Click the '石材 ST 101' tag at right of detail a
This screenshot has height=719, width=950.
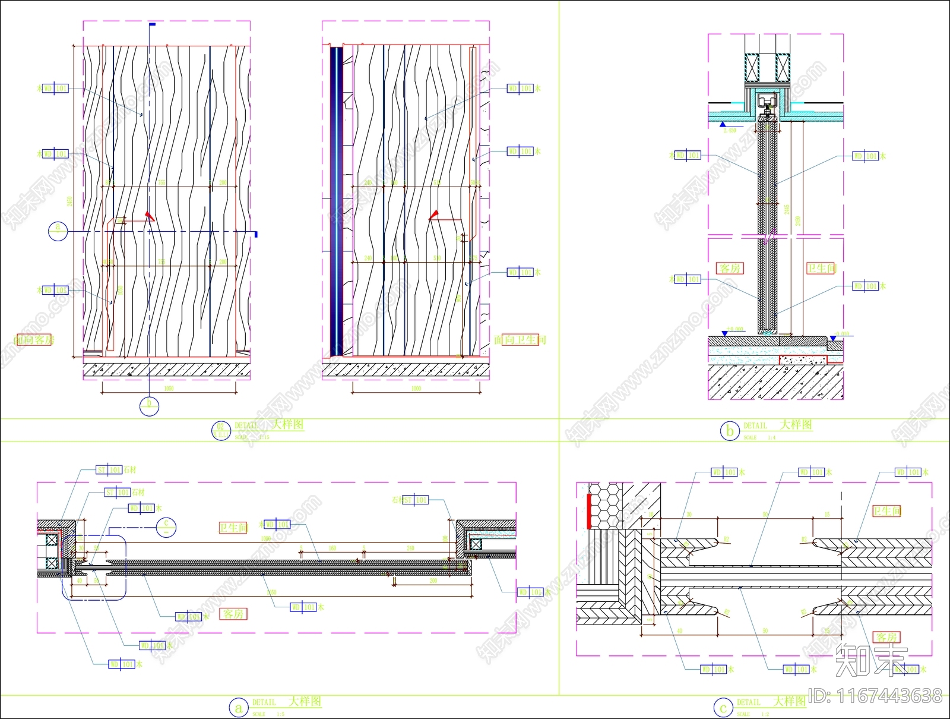410,500
